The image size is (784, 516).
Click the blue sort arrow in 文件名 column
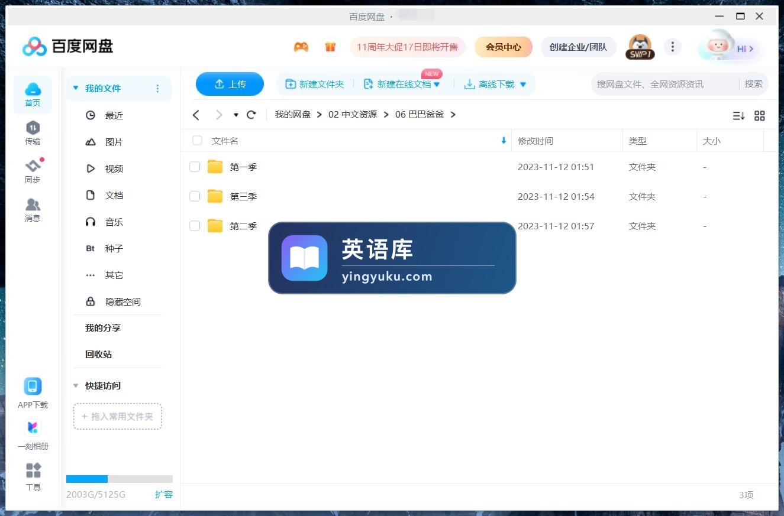pos(504,141)
